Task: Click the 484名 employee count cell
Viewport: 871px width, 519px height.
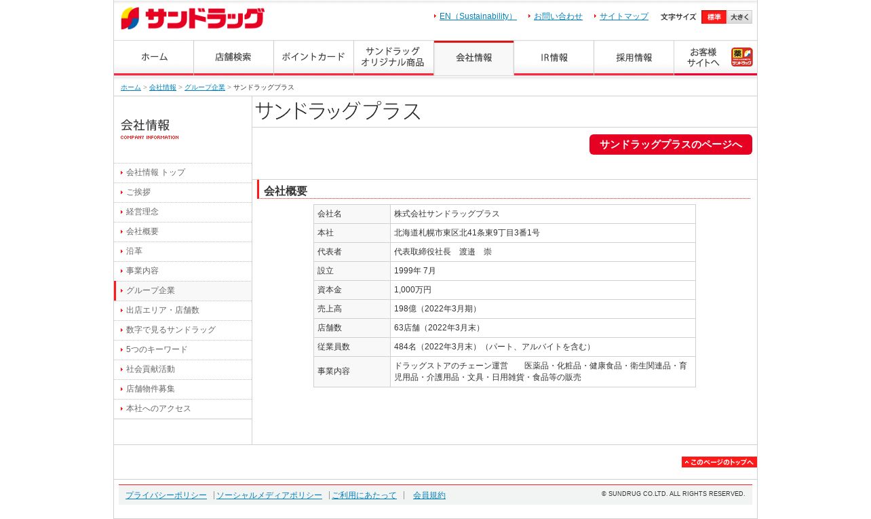Action: click(543, 347)
